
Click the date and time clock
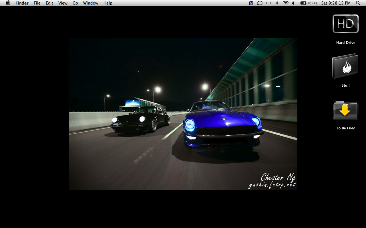click(x=336, y=3)
